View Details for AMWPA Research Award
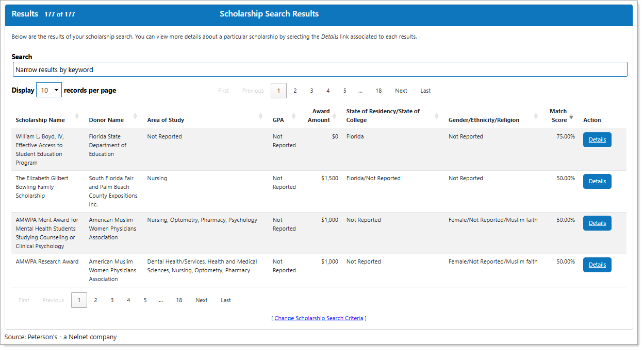This screenshot has height=350, width=643. 597,265
